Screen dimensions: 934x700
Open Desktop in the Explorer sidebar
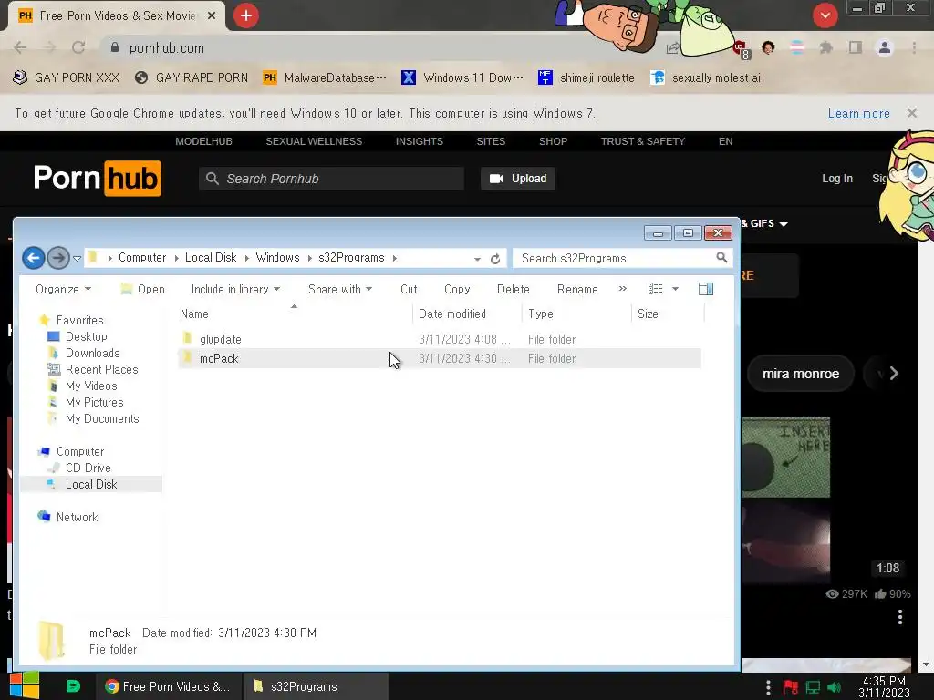click(87, 337)
